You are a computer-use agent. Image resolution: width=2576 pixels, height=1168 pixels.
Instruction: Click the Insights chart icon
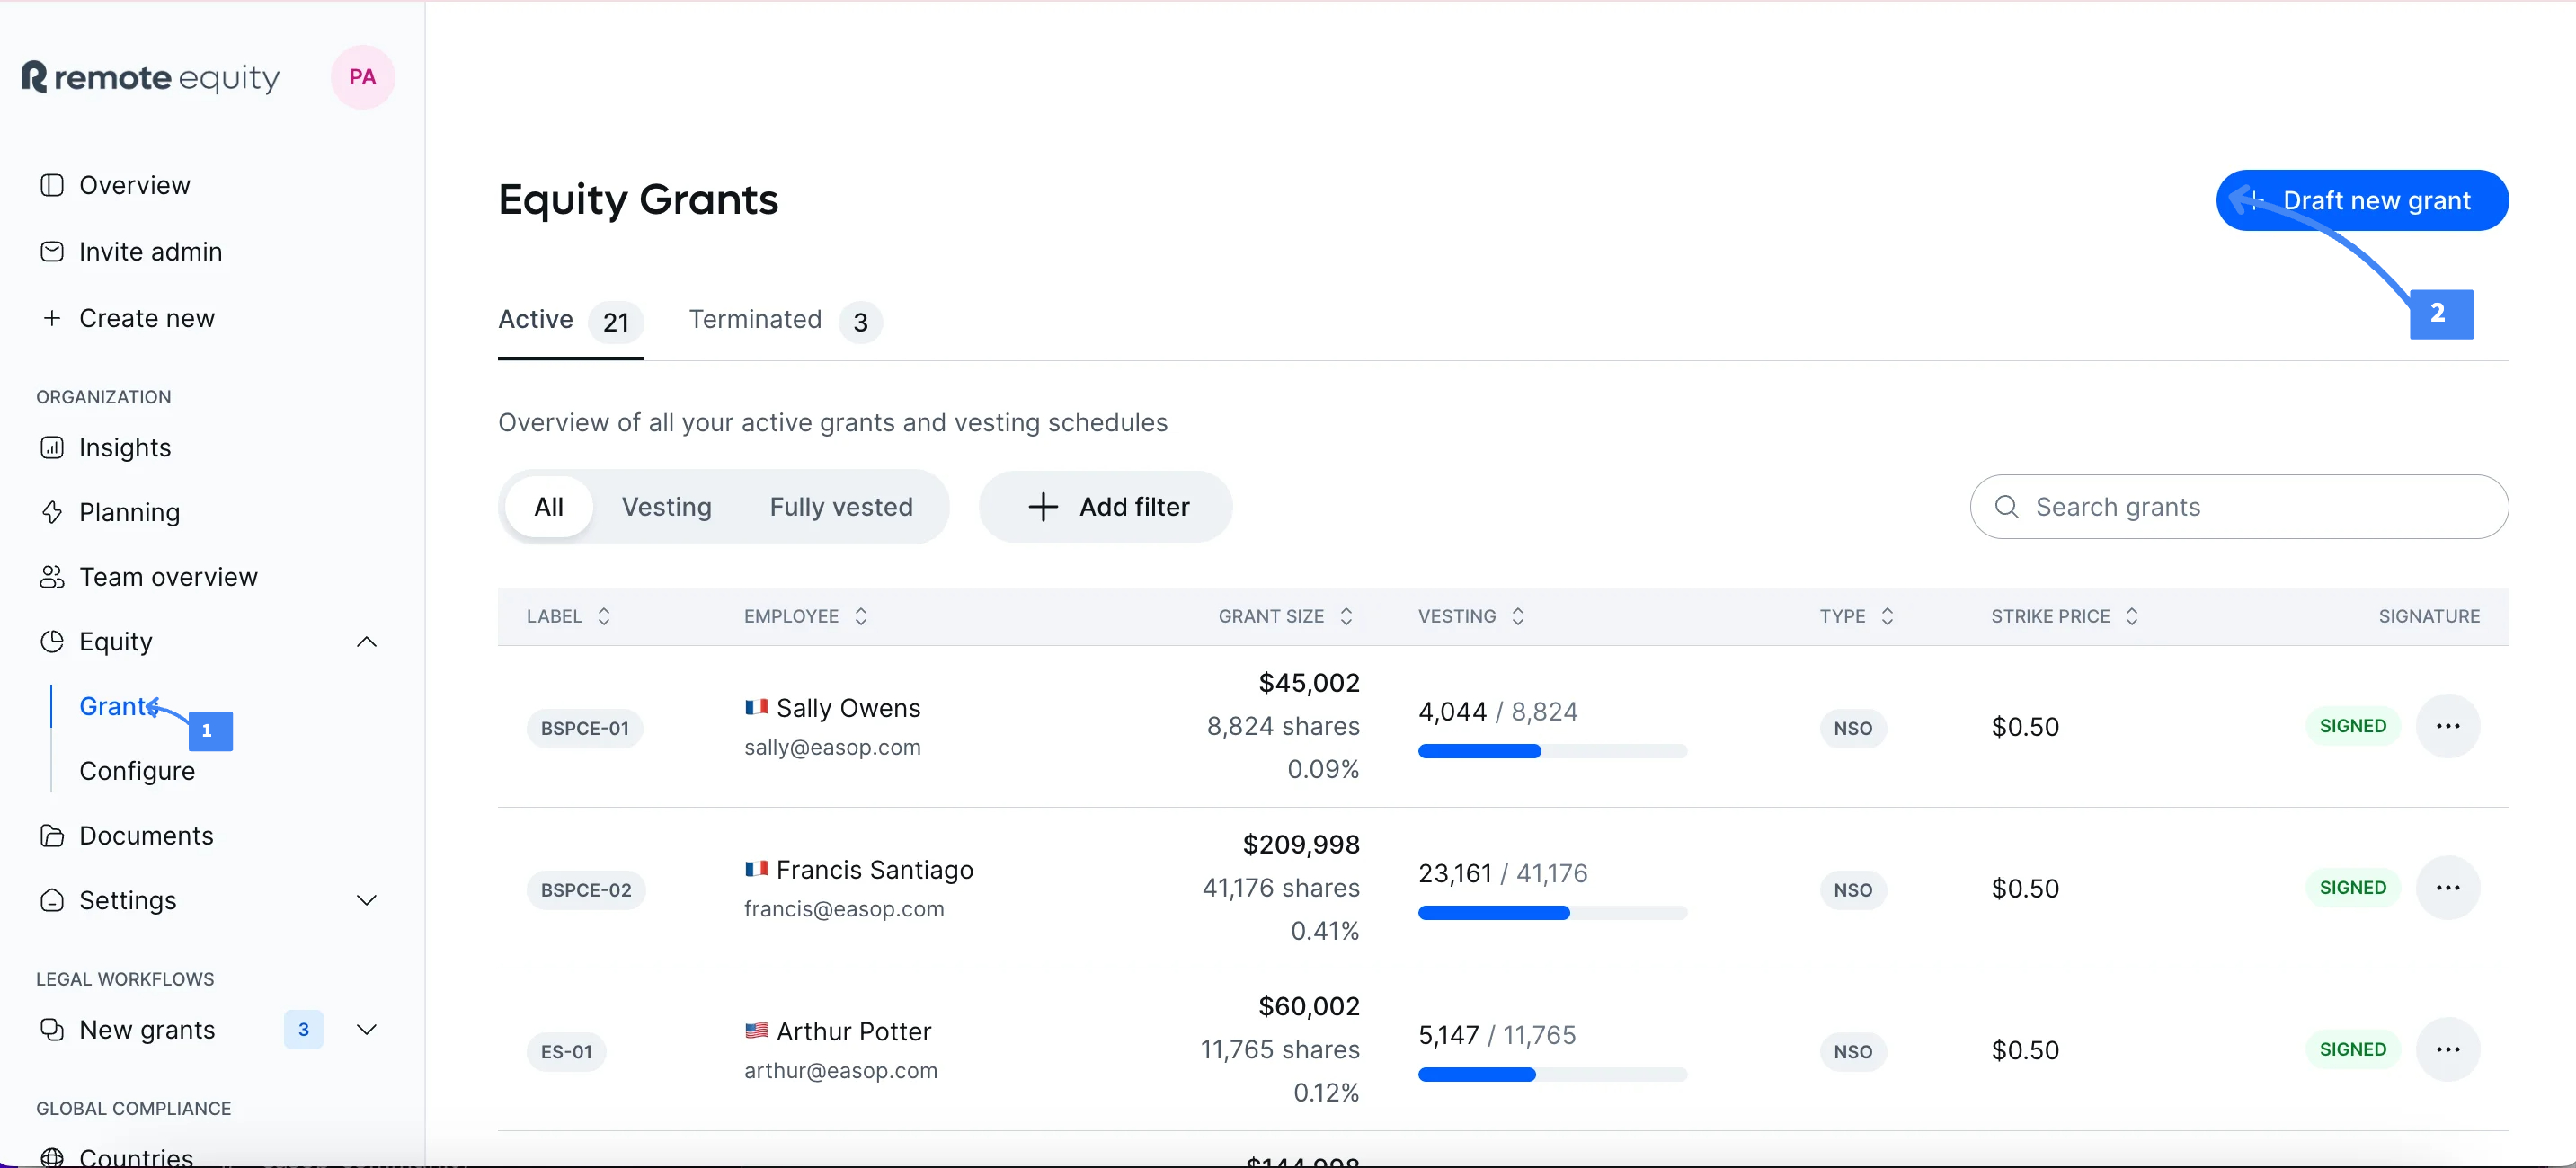(52, 448)
